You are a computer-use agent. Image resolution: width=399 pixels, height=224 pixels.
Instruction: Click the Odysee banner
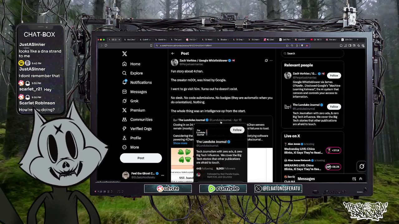pos(168,189)
